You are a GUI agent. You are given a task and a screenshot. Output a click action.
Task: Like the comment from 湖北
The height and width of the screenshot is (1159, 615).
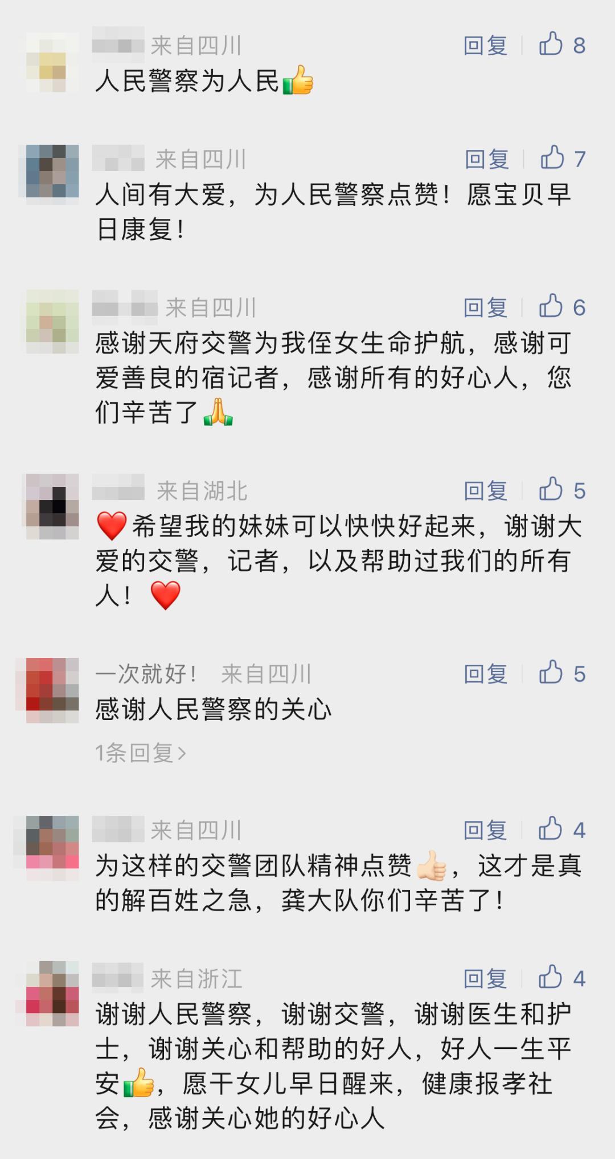tap(551, 489)
